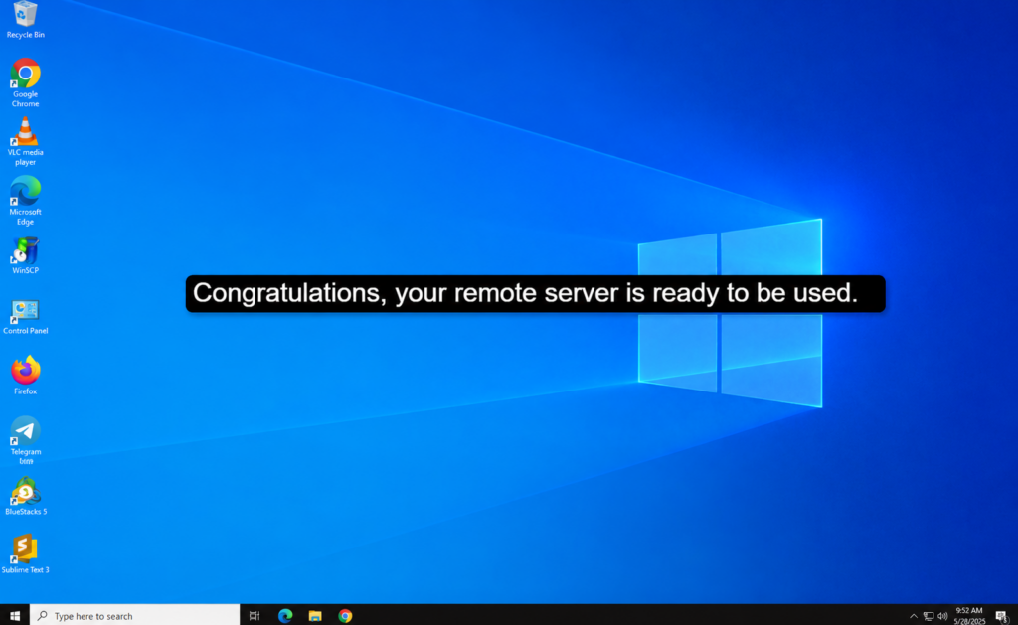Screen dimensions: 1018x625
Task: Show hidden system tray icons
Action: pyautogui.click(x=913, y=616)
